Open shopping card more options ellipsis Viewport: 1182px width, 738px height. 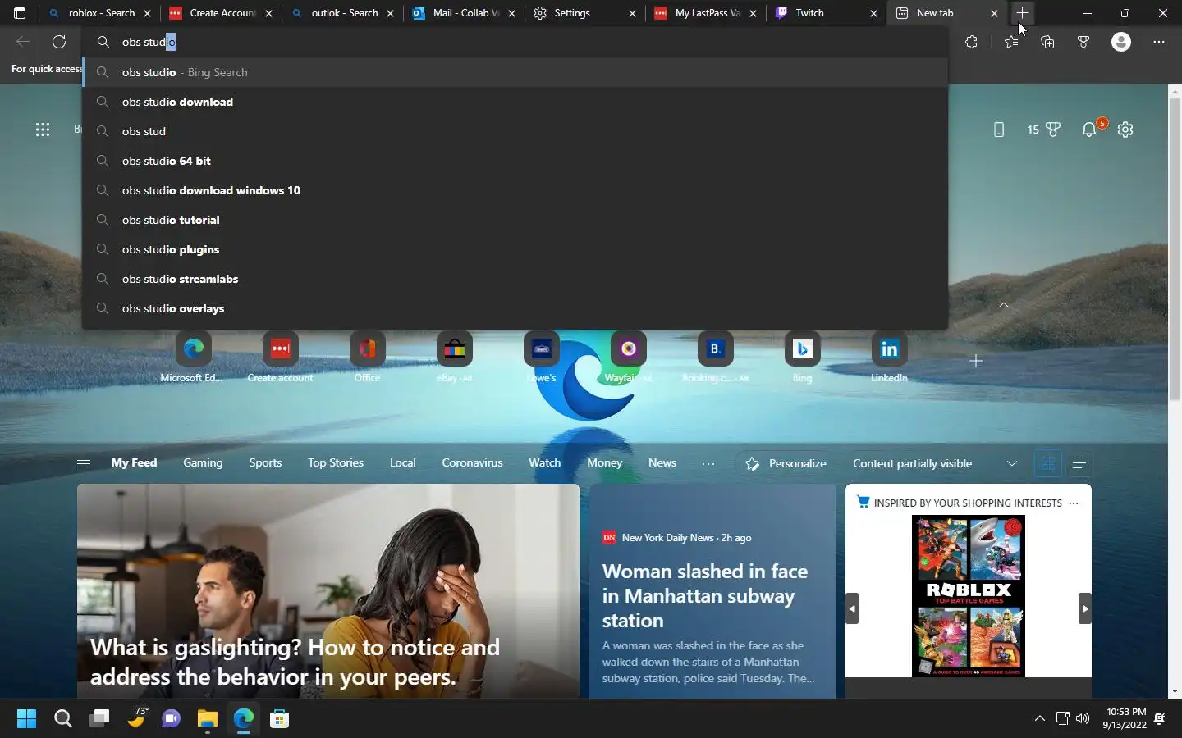pyautogui.click(x=1074, y=503)
